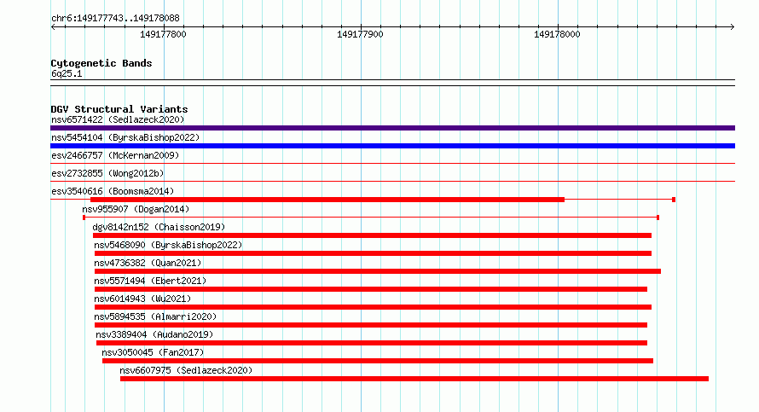Select the red bar under nsv3389404

click(x=372, y=343)
